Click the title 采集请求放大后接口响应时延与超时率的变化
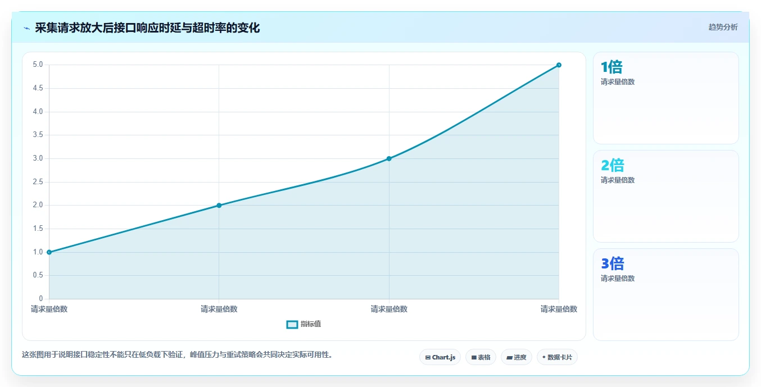 (x=147, y=28)
